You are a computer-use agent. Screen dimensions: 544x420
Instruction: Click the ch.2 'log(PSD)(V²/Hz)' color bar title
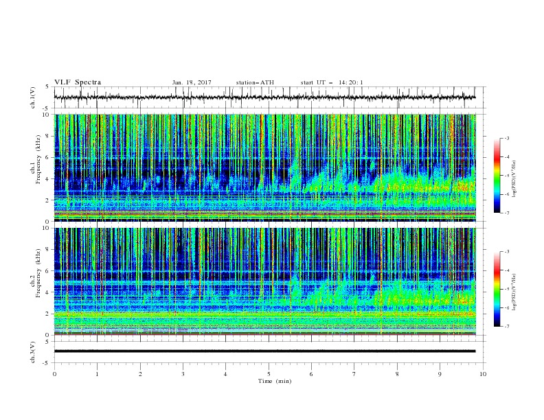pyautogui.click(x=514, y=292)
